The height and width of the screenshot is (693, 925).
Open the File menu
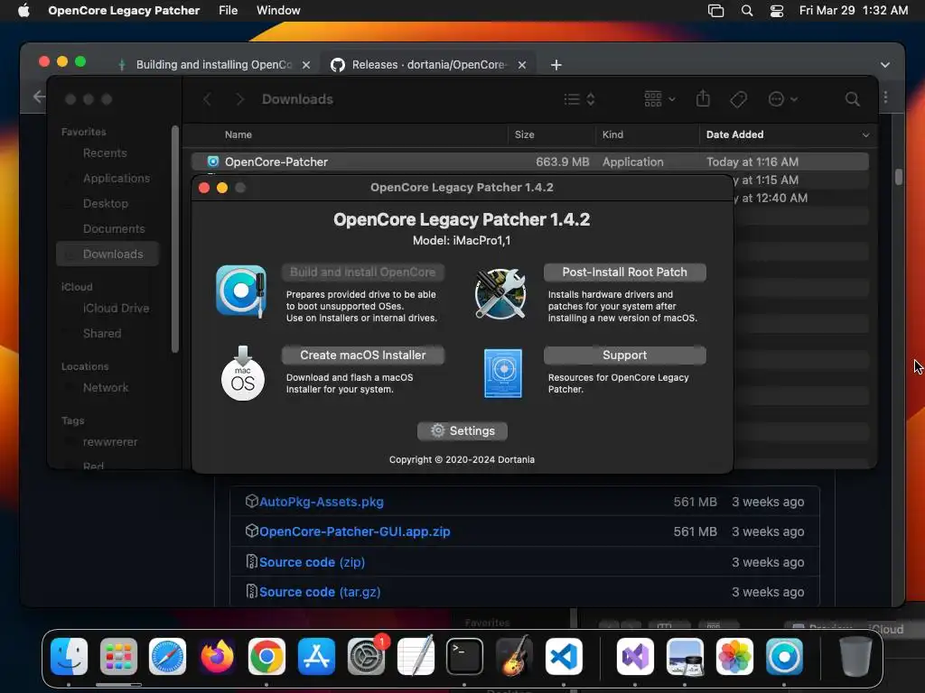[229, 11]
